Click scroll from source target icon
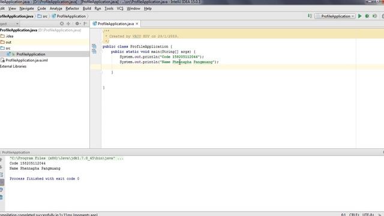 (x=62, y=23)
